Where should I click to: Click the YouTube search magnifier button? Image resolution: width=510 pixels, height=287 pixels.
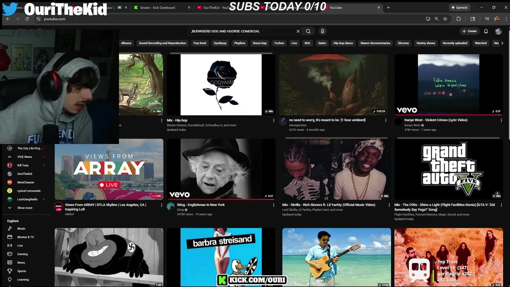pos(308,31)
